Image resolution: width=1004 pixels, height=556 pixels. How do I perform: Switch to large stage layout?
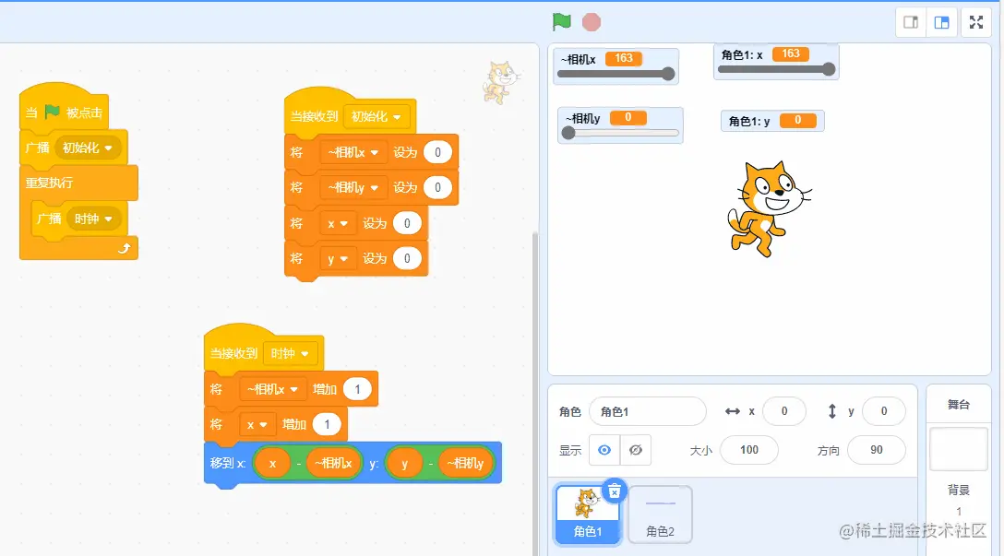(941, 22)
